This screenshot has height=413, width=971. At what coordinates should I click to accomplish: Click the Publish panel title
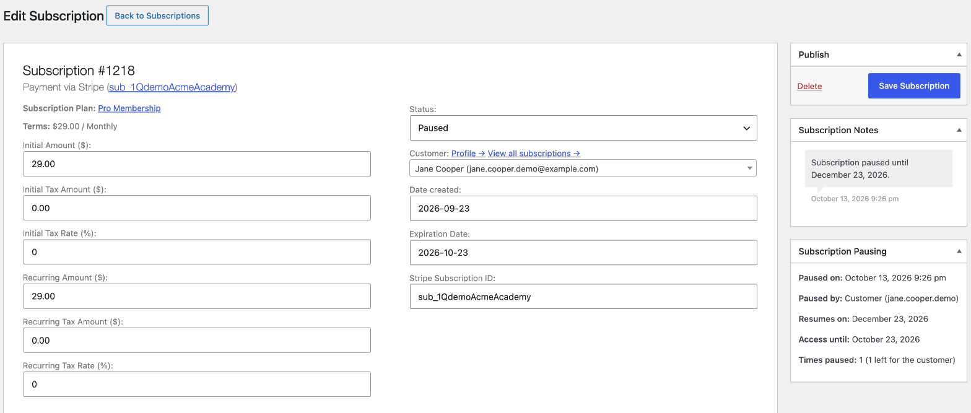coord(814,54)
